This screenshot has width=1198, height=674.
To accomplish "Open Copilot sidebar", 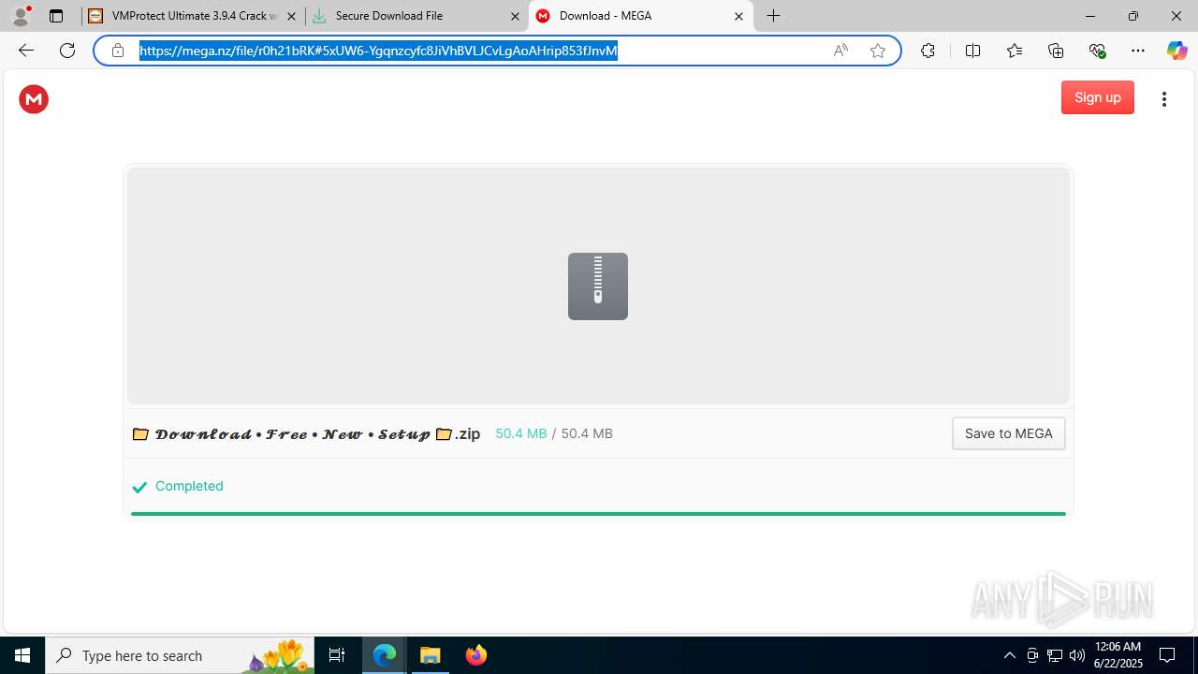I will click(1177, 51).
